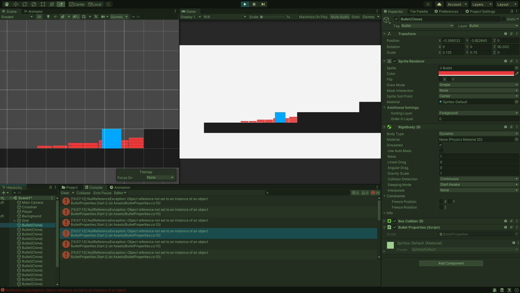Viewport: 520px width, 293px height.
Task: Select the Rect tool in the toolbar
Action: (43, 4)
